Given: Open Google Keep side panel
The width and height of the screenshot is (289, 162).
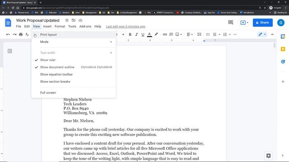Looking at the screenshot, I should (283, 49).
